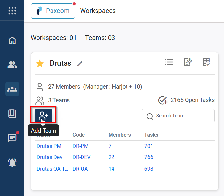
Task: Open the Drutas PM team link
Action: point(49,146)
